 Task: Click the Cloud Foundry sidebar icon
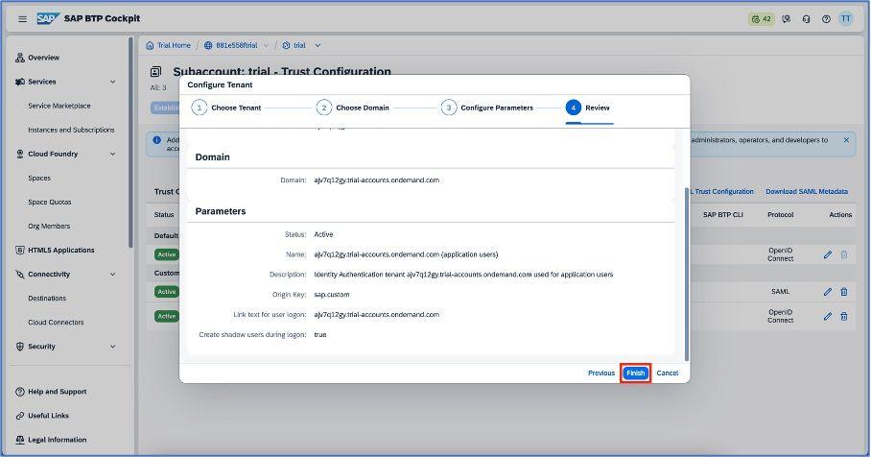[20, 154]
